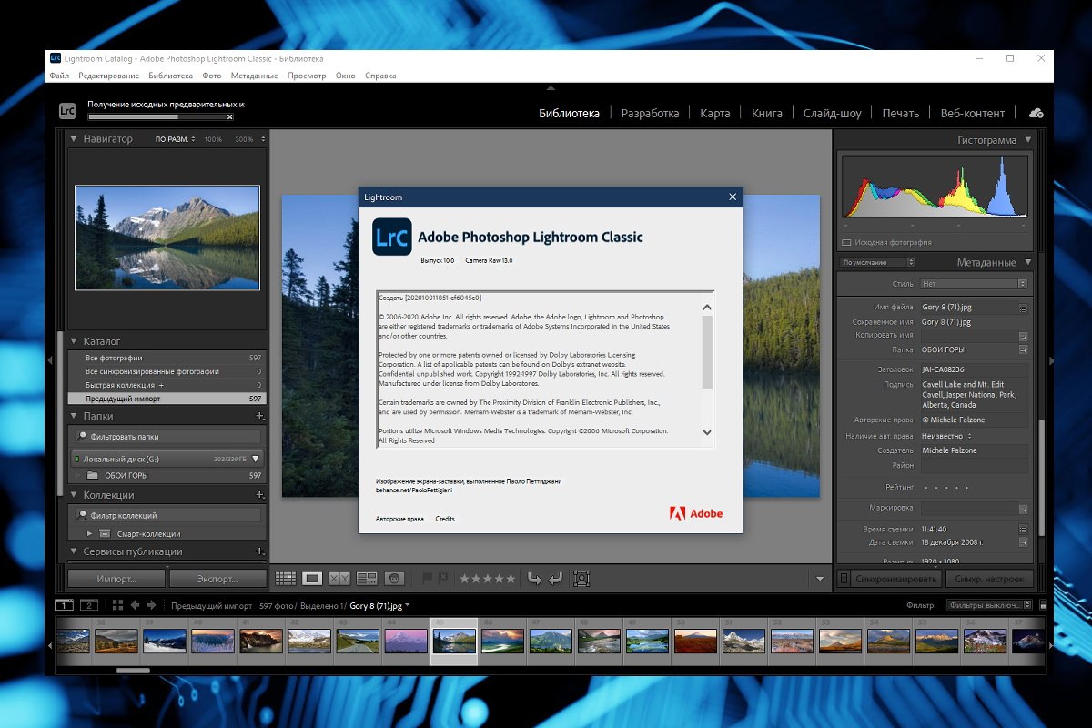Select Loupe view icon in the toolbar
The height and width of the screenshot is (728, 1092).
(x=312, y=578)
